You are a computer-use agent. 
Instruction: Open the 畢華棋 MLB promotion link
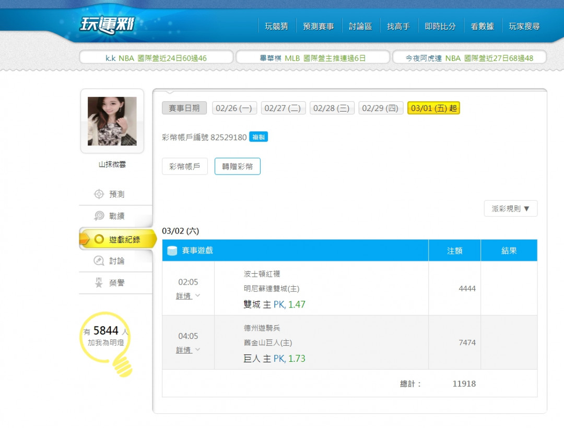[x=313, y=58]
